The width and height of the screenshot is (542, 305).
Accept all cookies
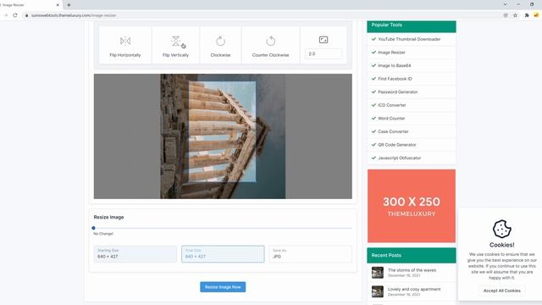(x=502, y=291)
